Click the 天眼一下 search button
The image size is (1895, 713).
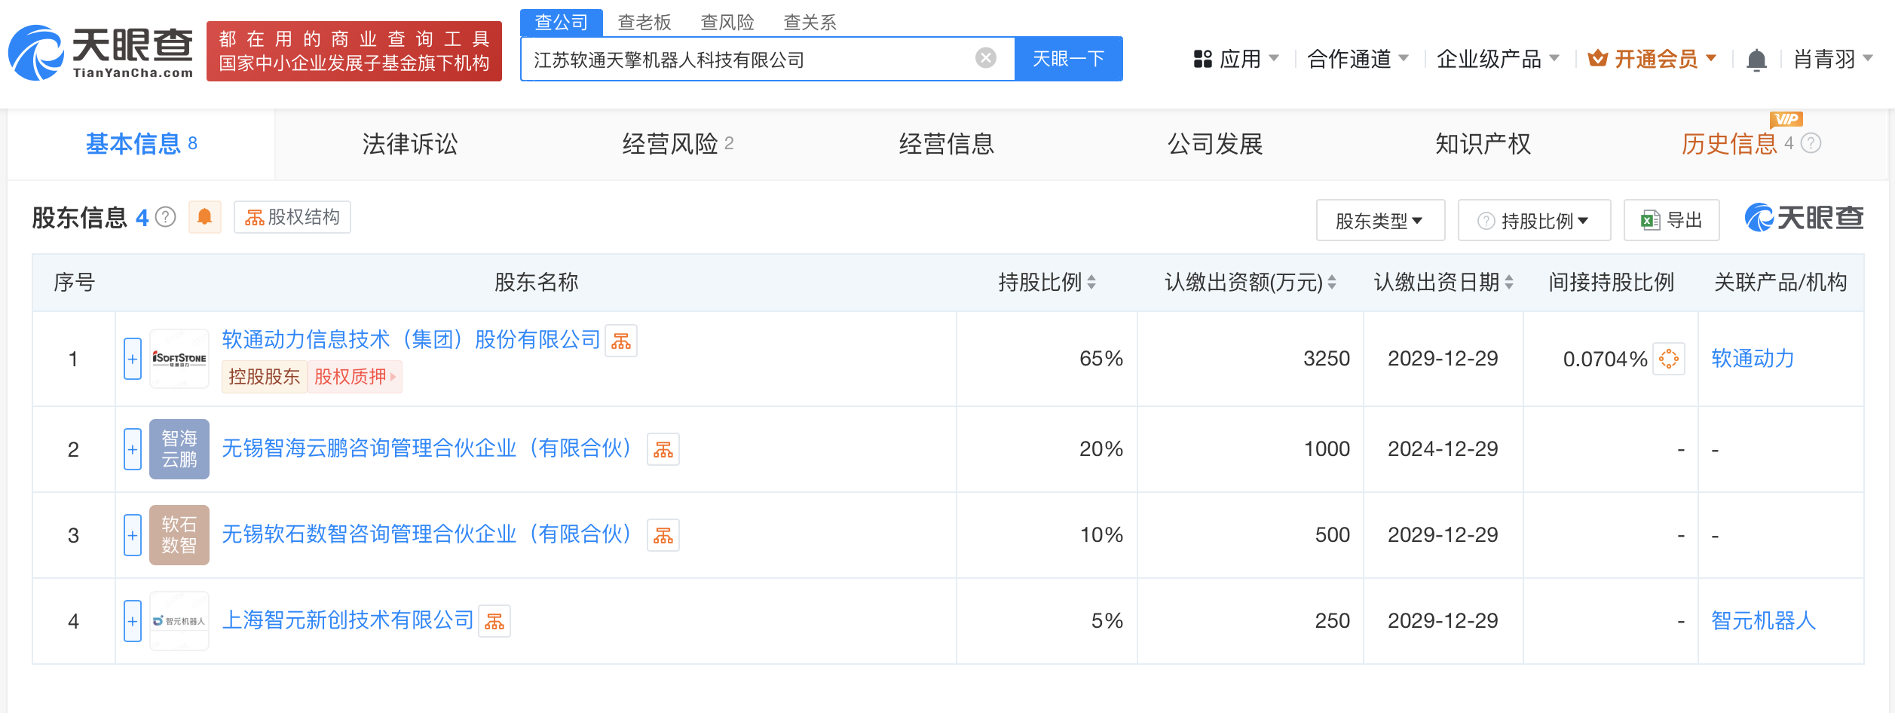[1068, 59]
